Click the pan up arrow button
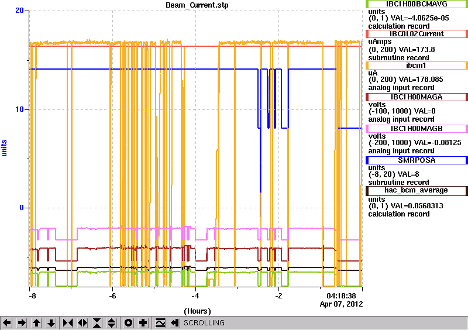The height and width of the screenshot is (330, 468). 36,323
